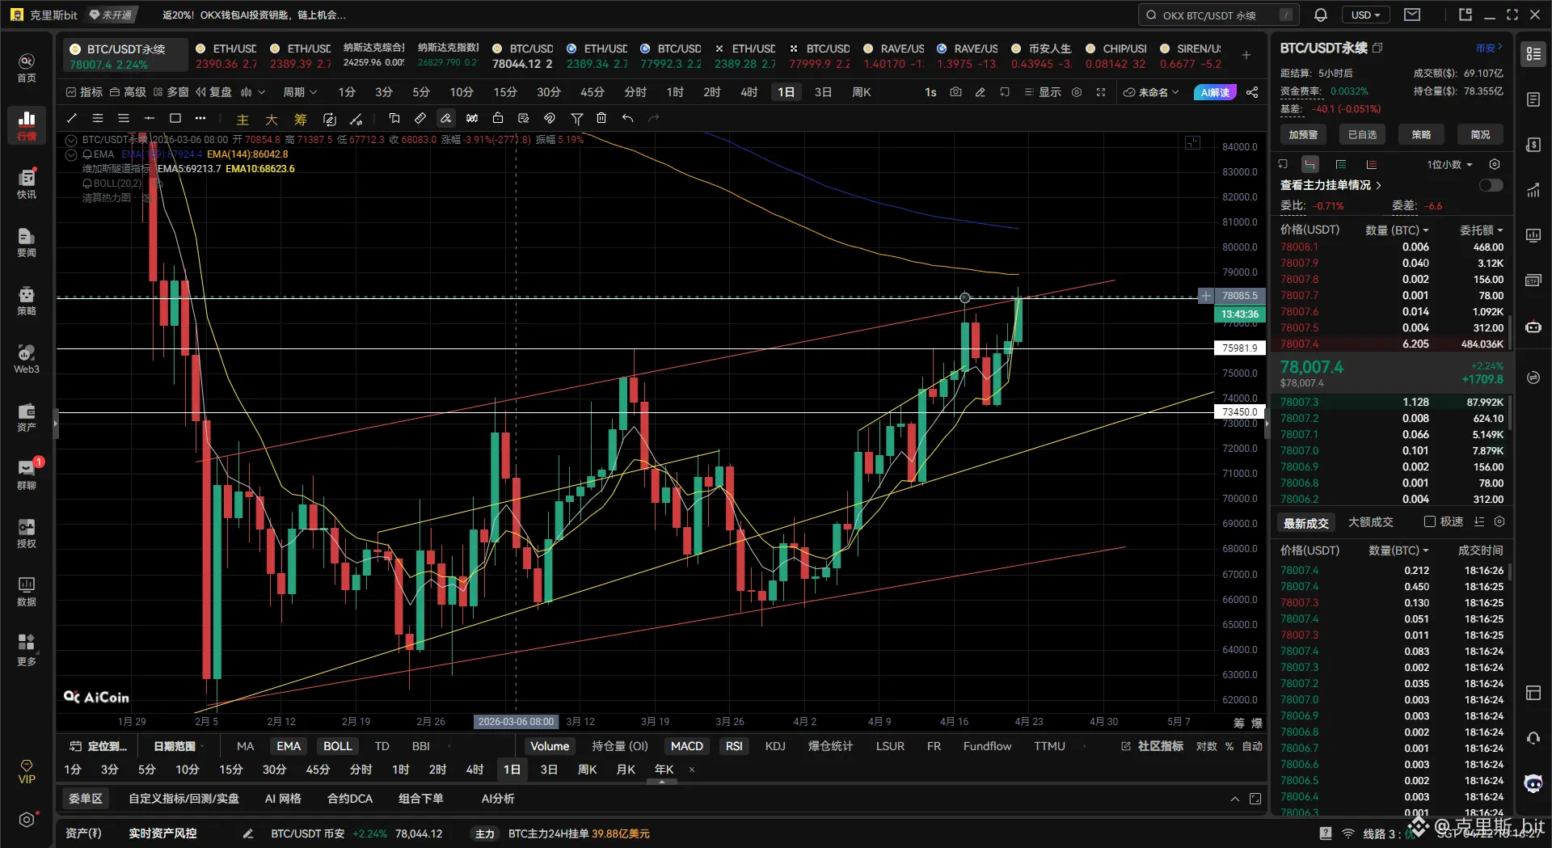Select the rectangle drawing tool

click(175, 118)
